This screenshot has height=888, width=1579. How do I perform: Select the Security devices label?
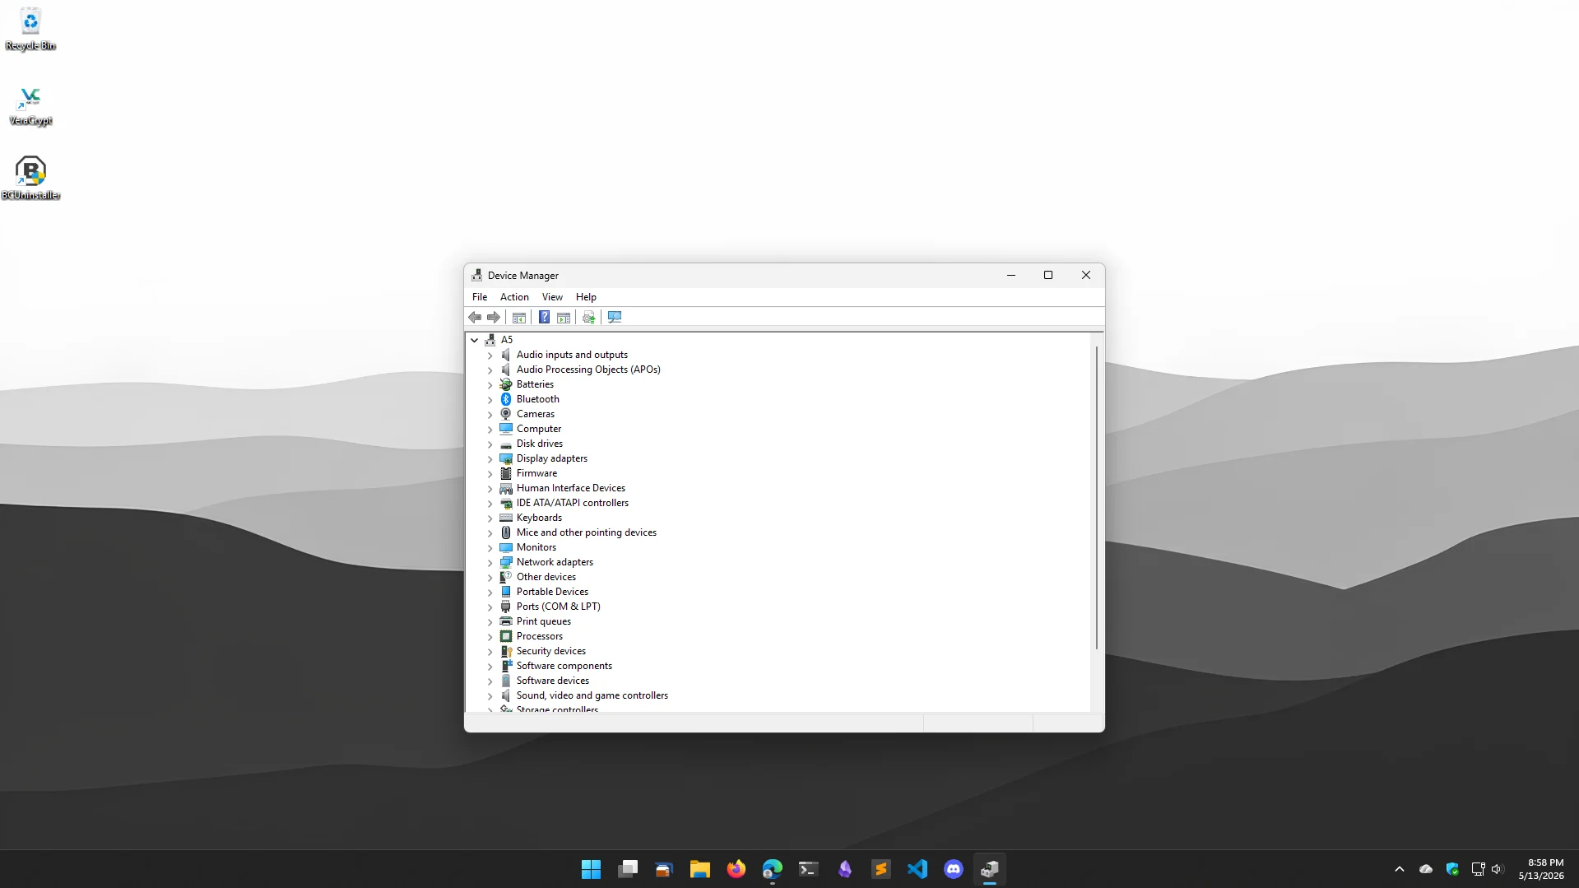(x=551, y=651)
